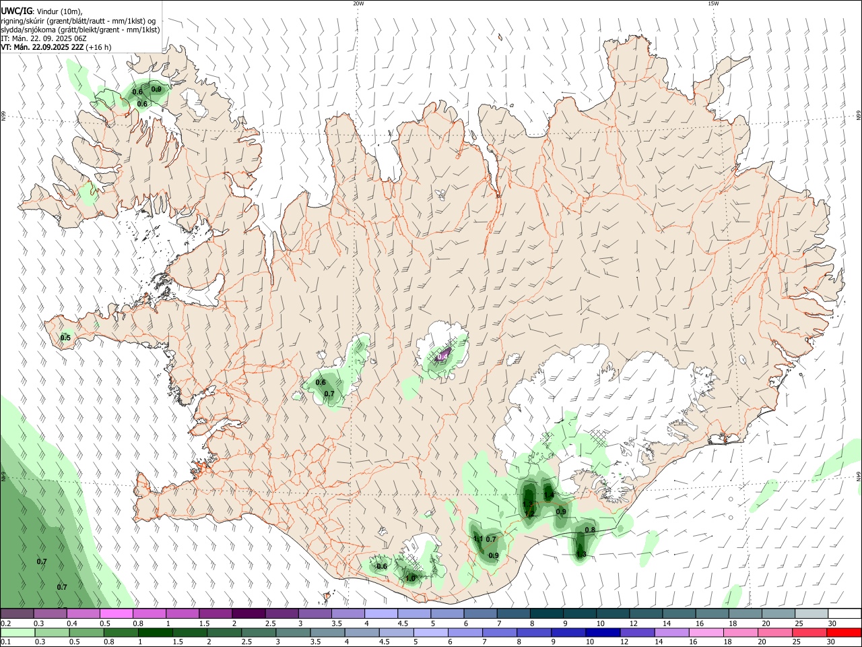Viewport: 862px width, 647px height.
Task: Click the 'rigning/skúrir (grænt/blátt/rautt - mm/1klst) og' line
Action: pyautogui.click(x=79, y=21)
